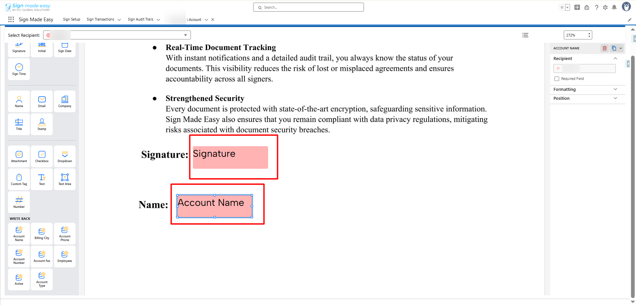Select the Account Name field on the document
The width and height of the screenshot is (636, 305).
tap(215, 206)
